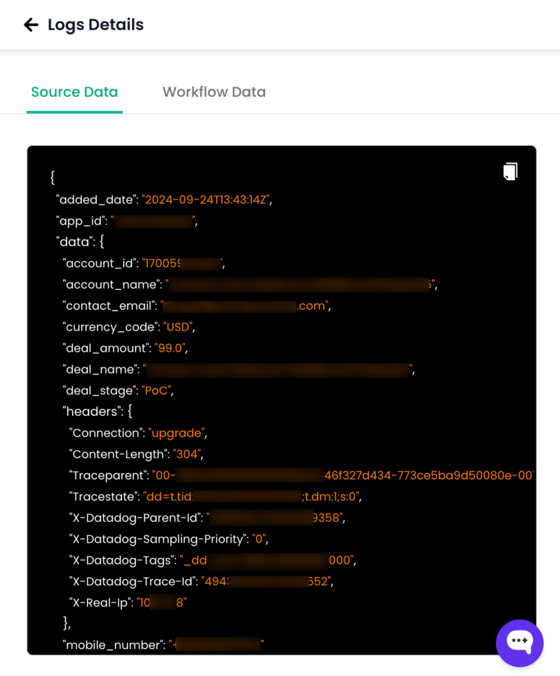The height and width of the screenshot is (676, 560).
Task: Click the "deal_name" key
Action: (x=101, y=370)
